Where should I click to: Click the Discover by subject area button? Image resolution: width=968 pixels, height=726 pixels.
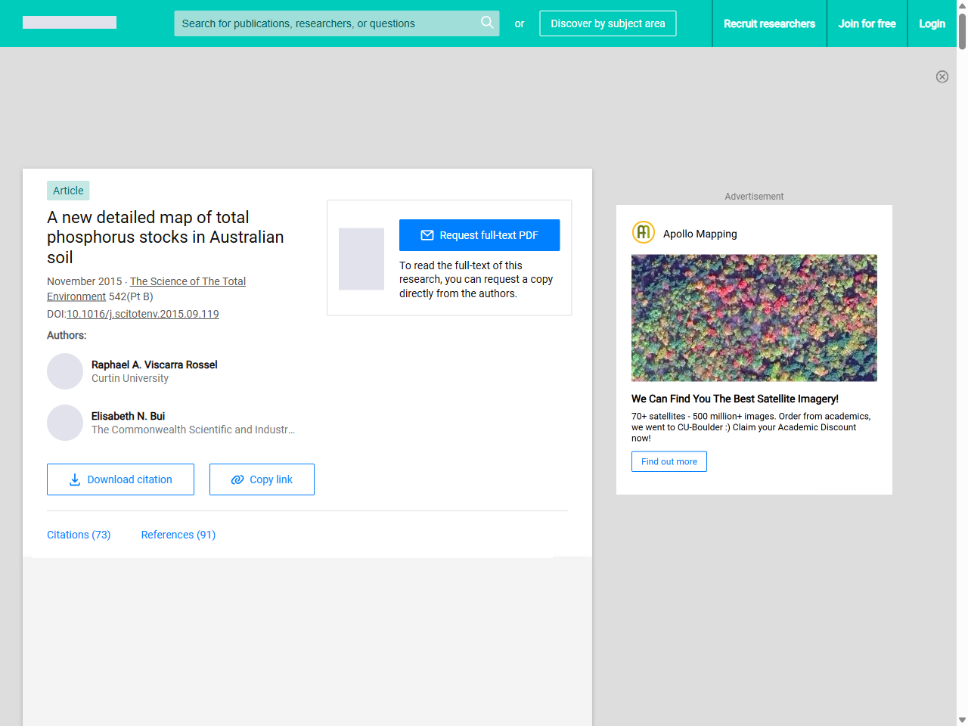click(x=608, y=23)
